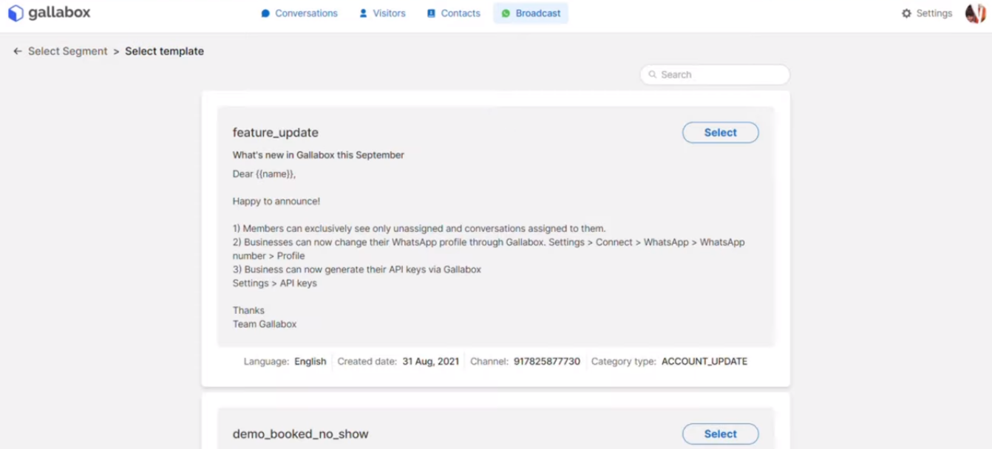Screen dimensions: 992x449
Task: Click the demo_booked_no_show template title
Action: point(301,434)
